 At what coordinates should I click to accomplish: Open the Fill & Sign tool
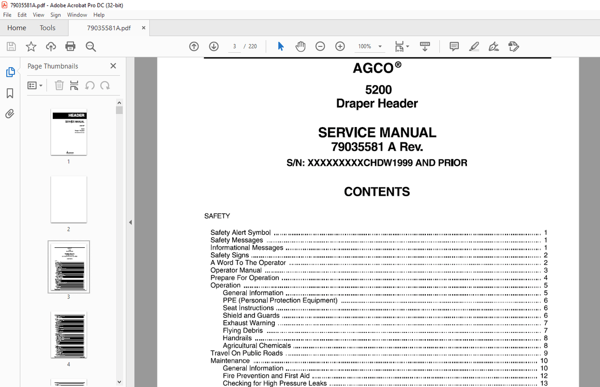point(494,46)
